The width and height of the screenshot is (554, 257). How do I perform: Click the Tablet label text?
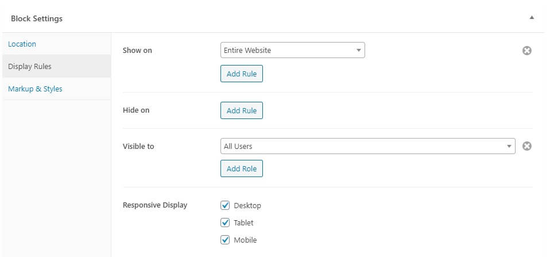(243, 223)
